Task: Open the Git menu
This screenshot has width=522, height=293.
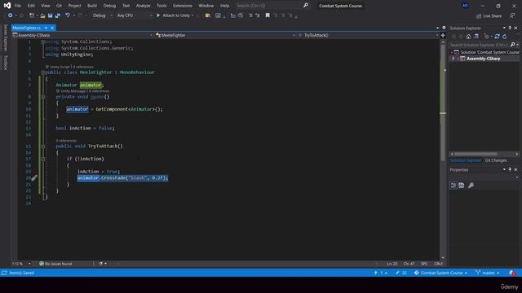Action: click(59, 6)
